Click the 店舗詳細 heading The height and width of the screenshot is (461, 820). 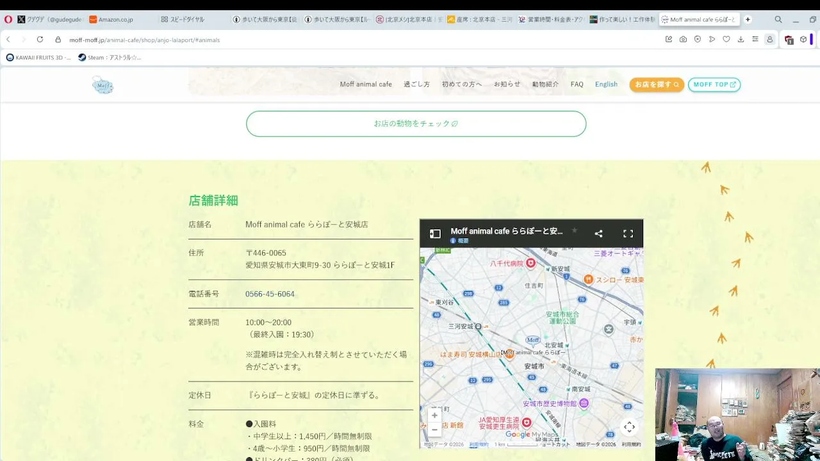tap(213, 200)
